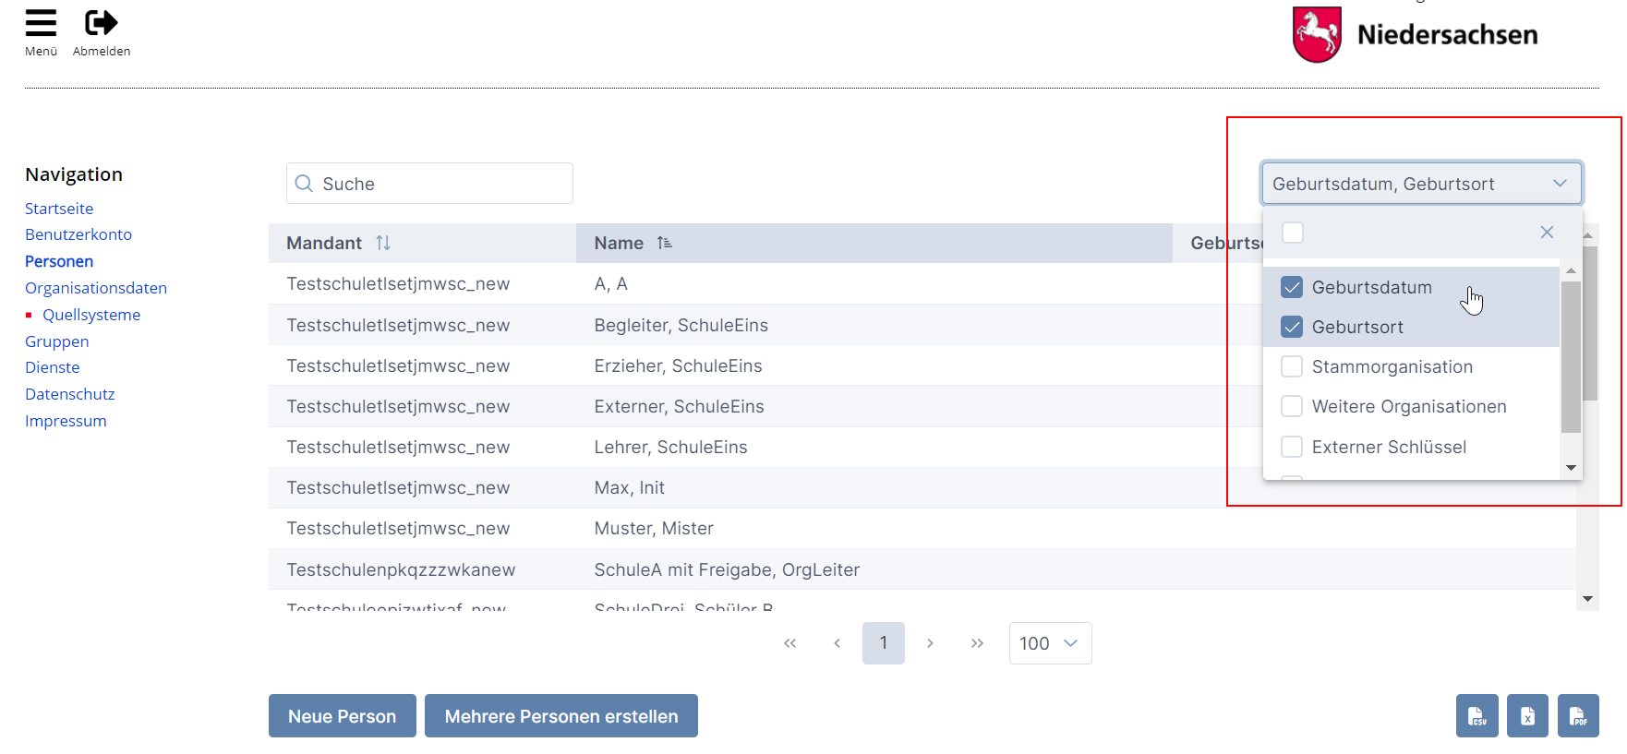Toggle sort order on Name column
Image resolution: width=1627 pixels, height=754 pixels.
[664, 243]
